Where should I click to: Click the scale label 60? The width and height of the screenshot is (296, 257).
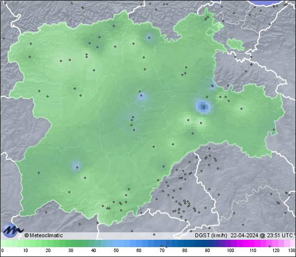(139, 251)
